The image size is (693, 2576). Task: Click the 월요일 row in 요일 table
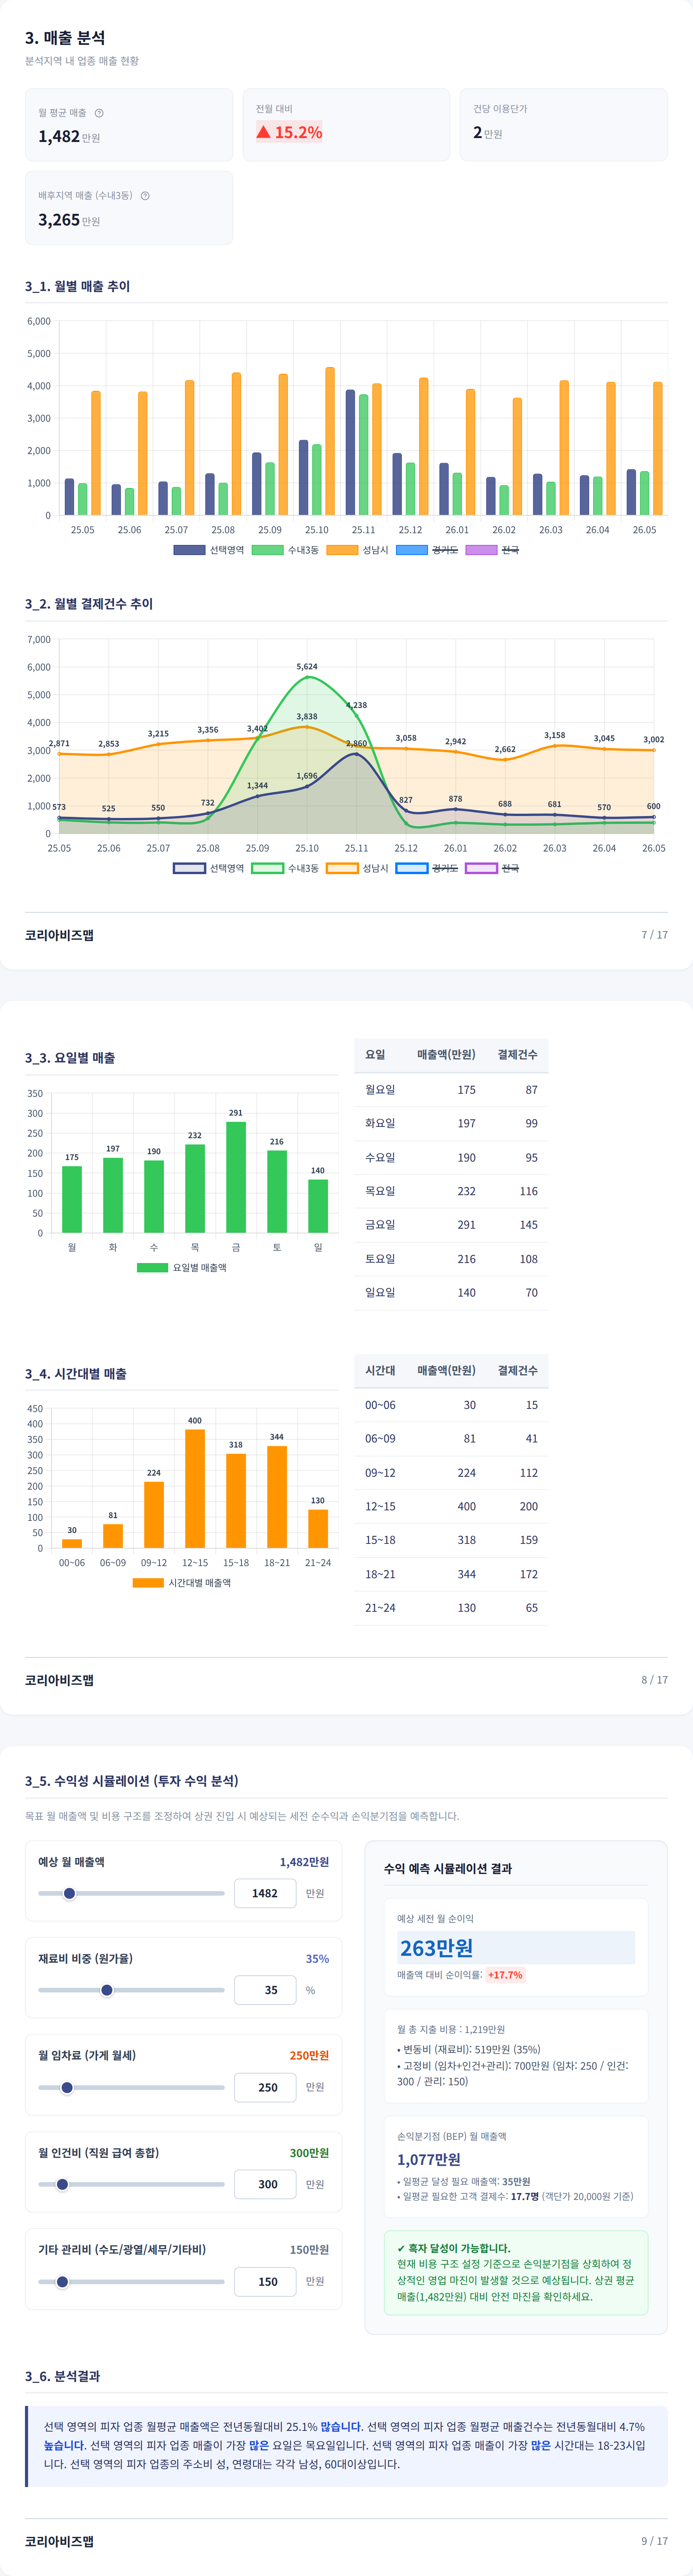[x=451, y=1090]
